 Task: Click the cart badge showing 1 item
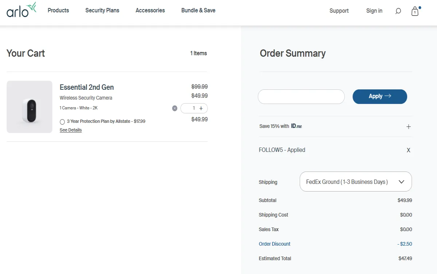(415, 11)
